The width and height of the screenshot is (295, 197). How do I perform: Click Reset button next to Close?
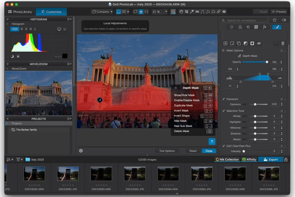pyautogui.click(x=193, y=151)
